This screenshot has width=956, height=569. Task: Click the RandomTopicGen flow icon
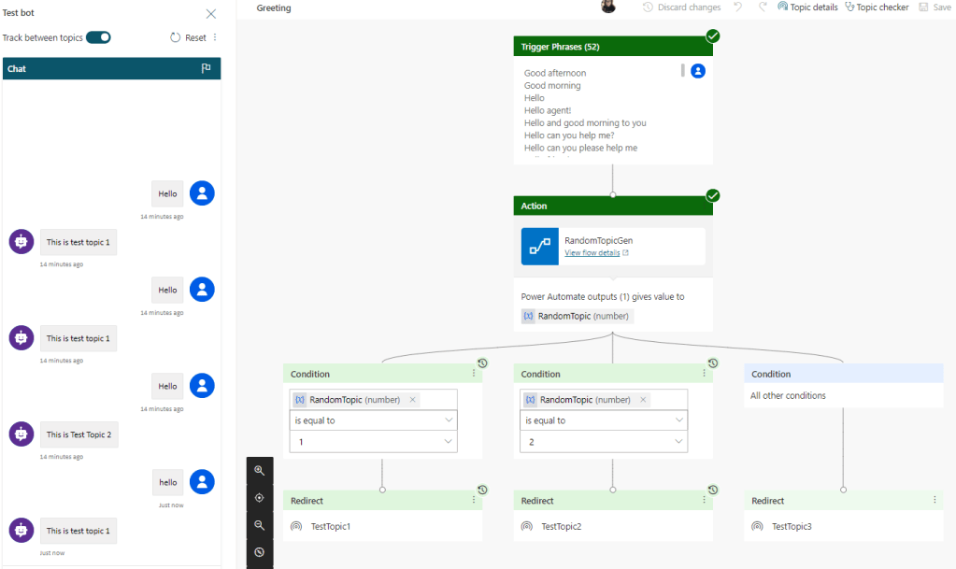coord(540,247)
